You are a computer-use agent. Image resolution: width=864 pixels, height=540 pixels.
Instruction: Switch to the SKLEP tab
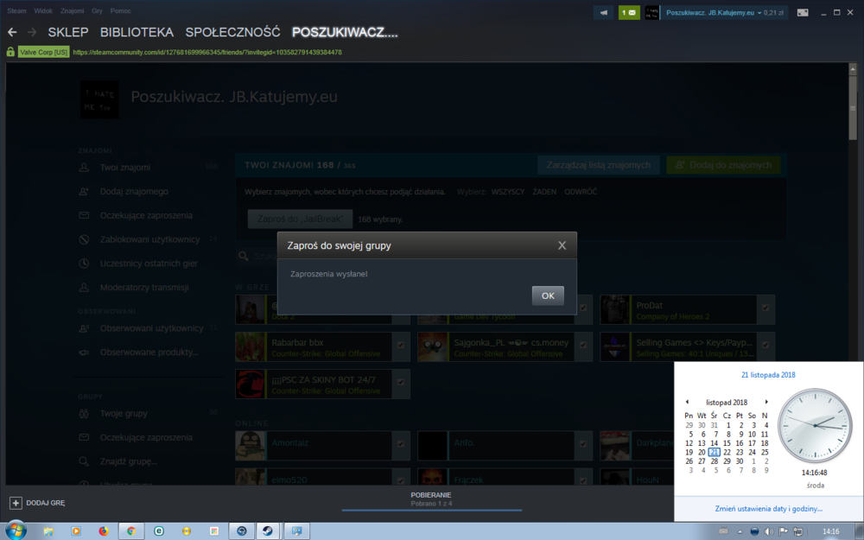67,33
